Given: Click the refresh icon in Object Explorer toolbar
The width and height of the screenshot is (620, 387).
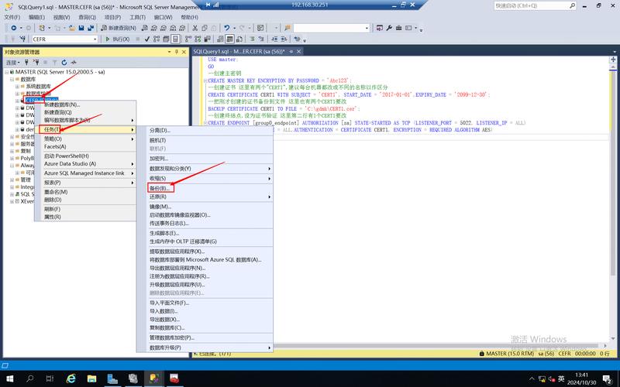Looking at the screenshot, I should coord(64,62).
